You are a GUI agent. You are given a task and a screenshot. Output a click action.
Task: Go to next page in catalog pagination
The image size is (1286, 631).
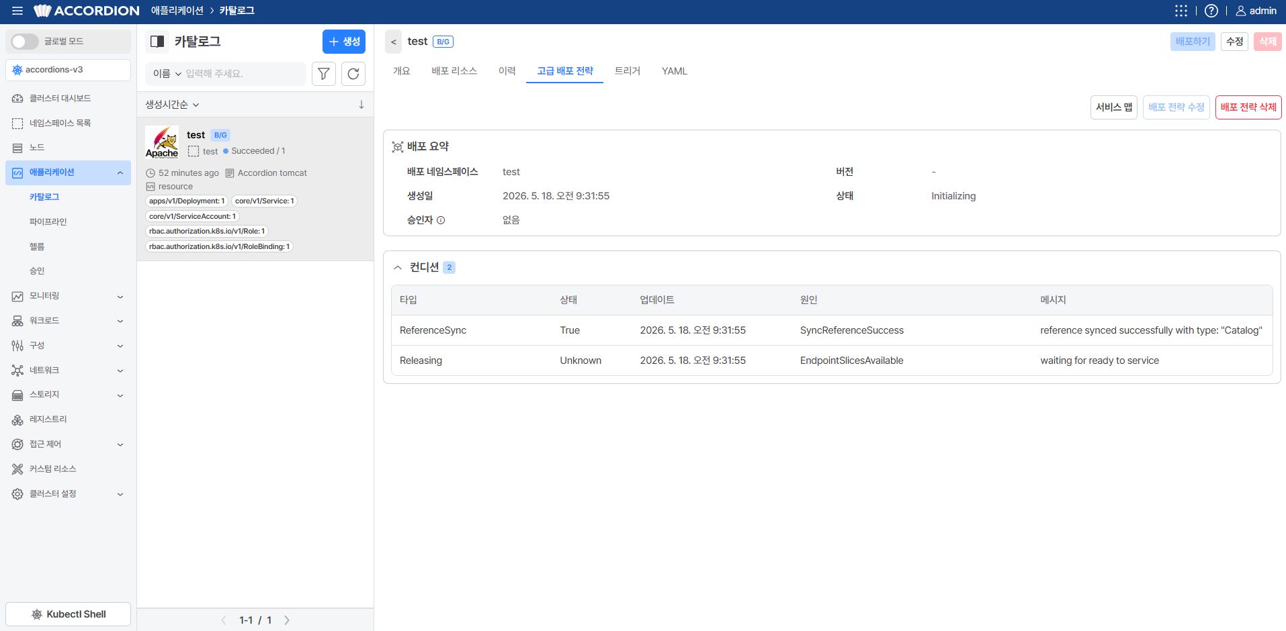tap(287, 620)
